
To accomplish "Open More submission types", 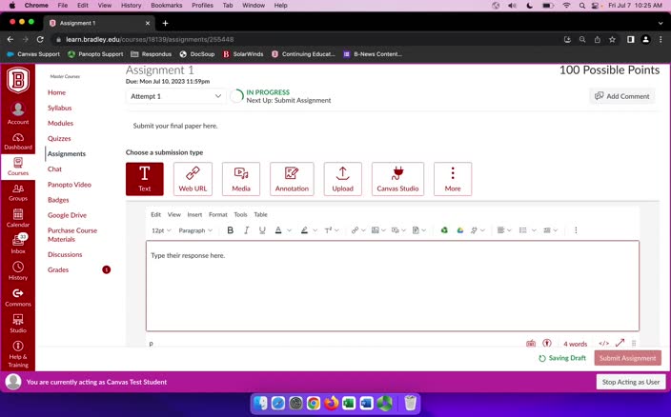I will click(x=453, y=179).
